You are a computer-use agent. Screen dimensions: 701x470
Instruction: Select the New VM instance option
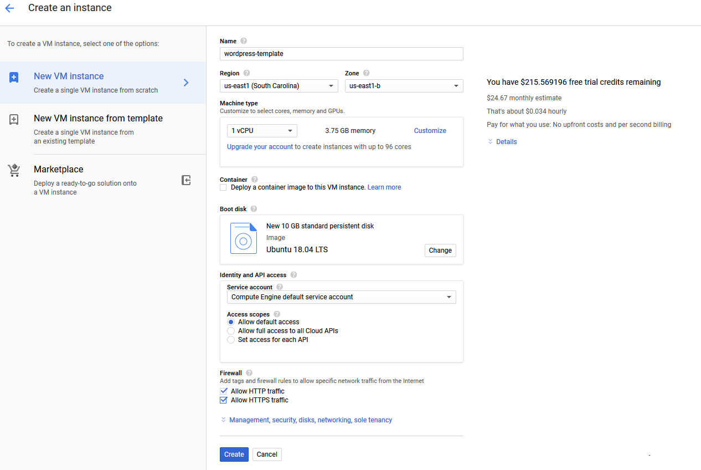pos(103,83)
